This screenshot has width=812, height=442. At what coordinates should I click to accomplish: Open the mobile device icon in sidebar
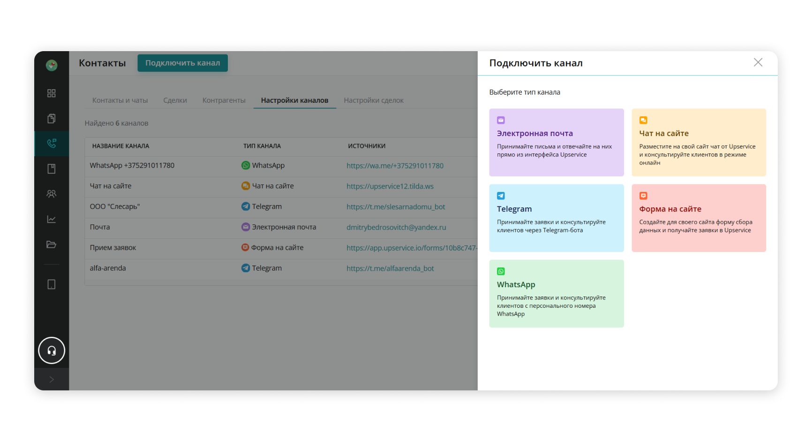click(x=52, y=284)
